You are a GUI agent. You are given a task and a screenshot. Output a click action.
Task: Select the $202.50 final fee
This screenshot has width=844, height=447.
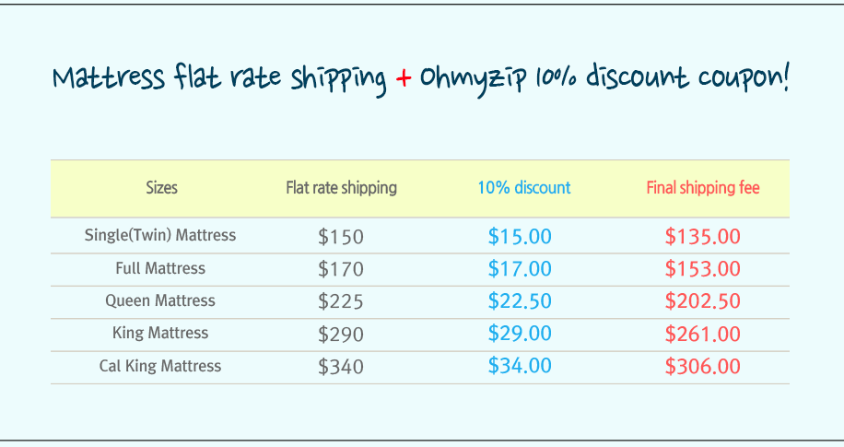[703, 301]
